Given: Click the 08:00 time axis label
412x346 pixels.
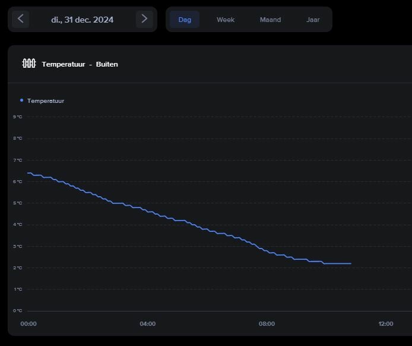Looking at the screenshot, I should [x=267, y=323].
